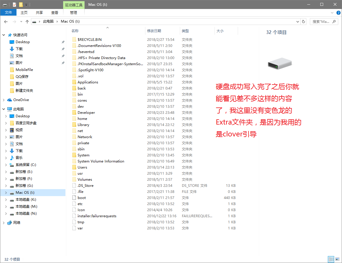Image resolution: width=342 pixels, height=263 pixels.
Task: Go back with the left arrow
Action: [6, 22]
